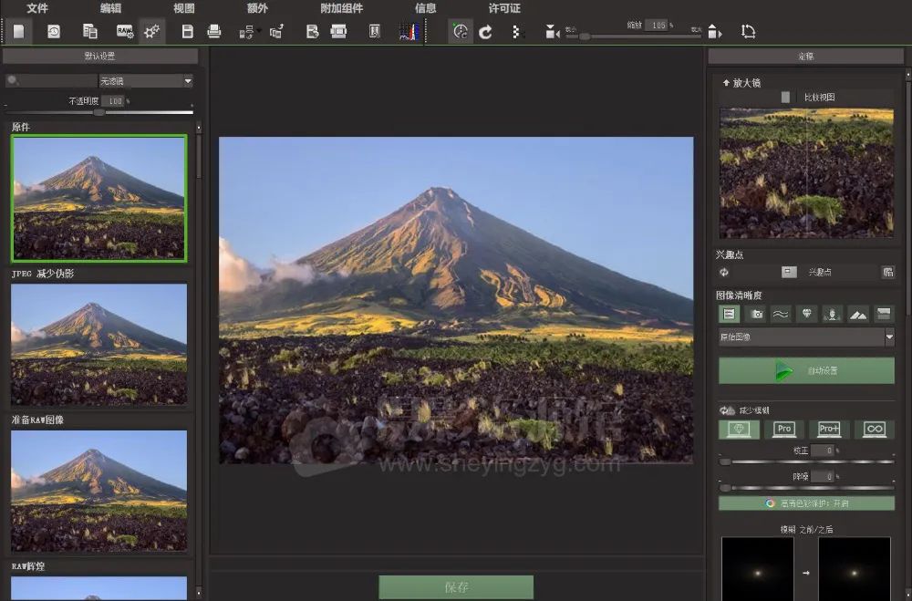912x601 pixels.
Task: Click the print icon in toolbar
Action: 214,32
